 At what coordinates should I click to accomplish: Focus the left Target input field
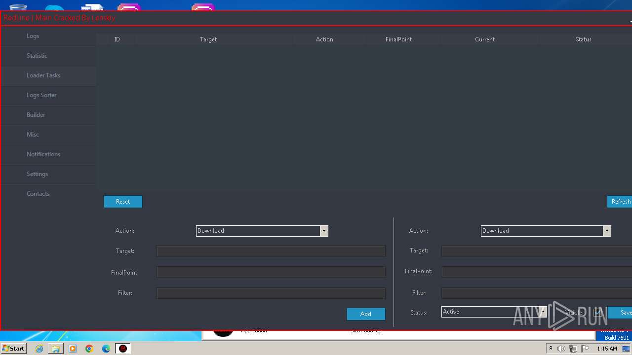tap(271, 251)
